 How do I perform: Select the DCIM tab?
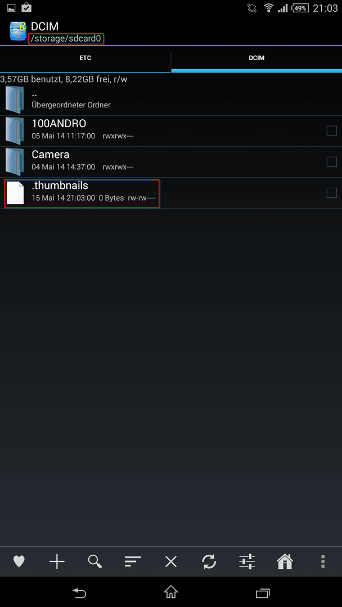[256, 58]
